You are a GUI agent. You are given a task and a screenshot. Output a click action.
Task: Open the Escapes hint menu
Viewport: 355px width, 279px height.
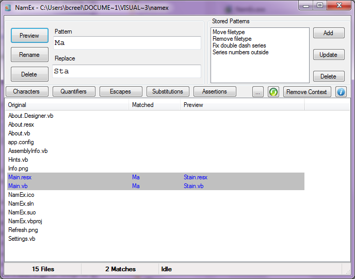121,91
